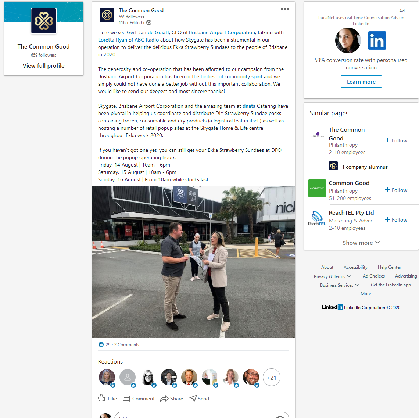The height and width of the screenshot is (418, 419).
Task: Follow ReachTEL Pty Ltd page
Action: point(396,220)
